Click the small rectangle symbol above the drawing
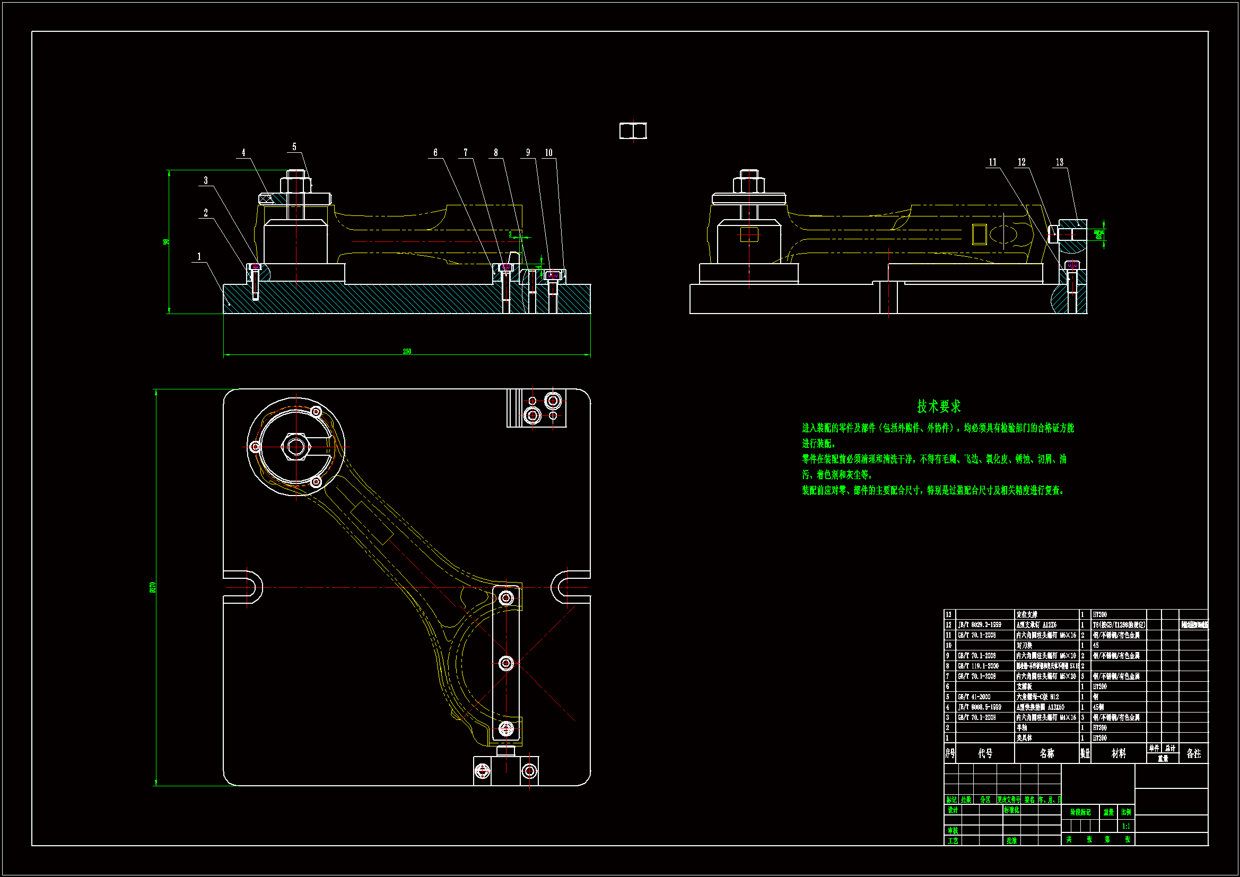This screenshot has width=1240, height=877. tap(633, 131)
